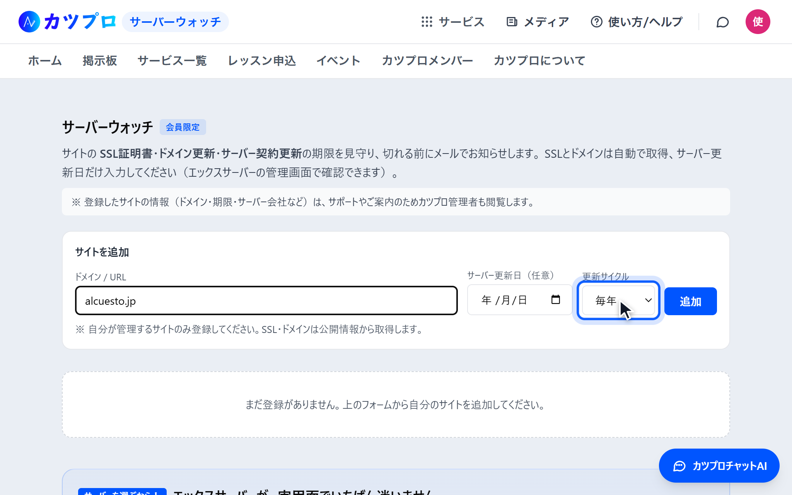Screen dimensions: 792x495
Task: Click the まだ登録がありません message
Action: pos(395,405)
